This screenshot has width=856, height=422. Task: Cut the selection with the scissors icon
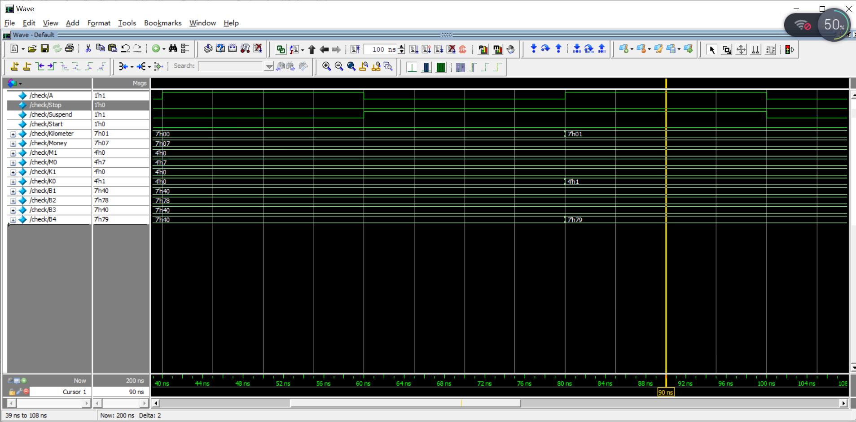[88, 49]
